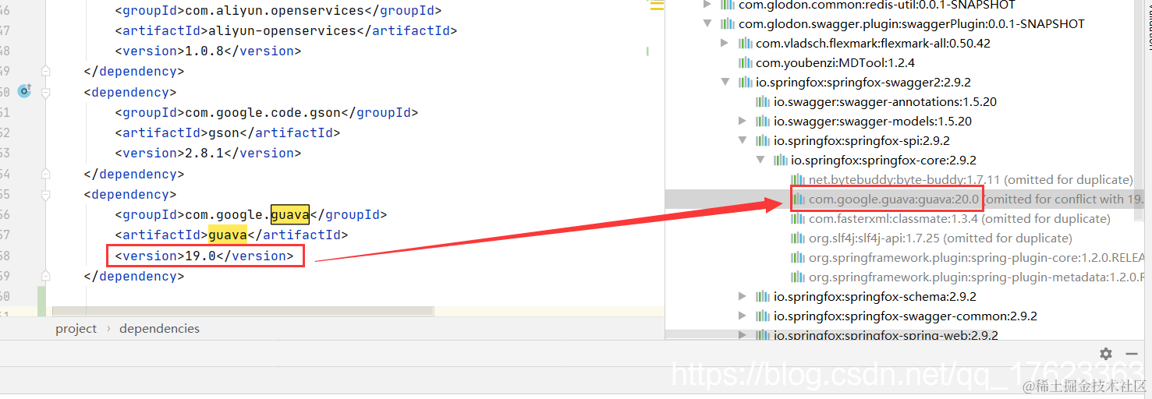Click the library icon of flexmark-all:0.50.42
The height and width of the screenshot is (399, 1152).
coord(746,43)
